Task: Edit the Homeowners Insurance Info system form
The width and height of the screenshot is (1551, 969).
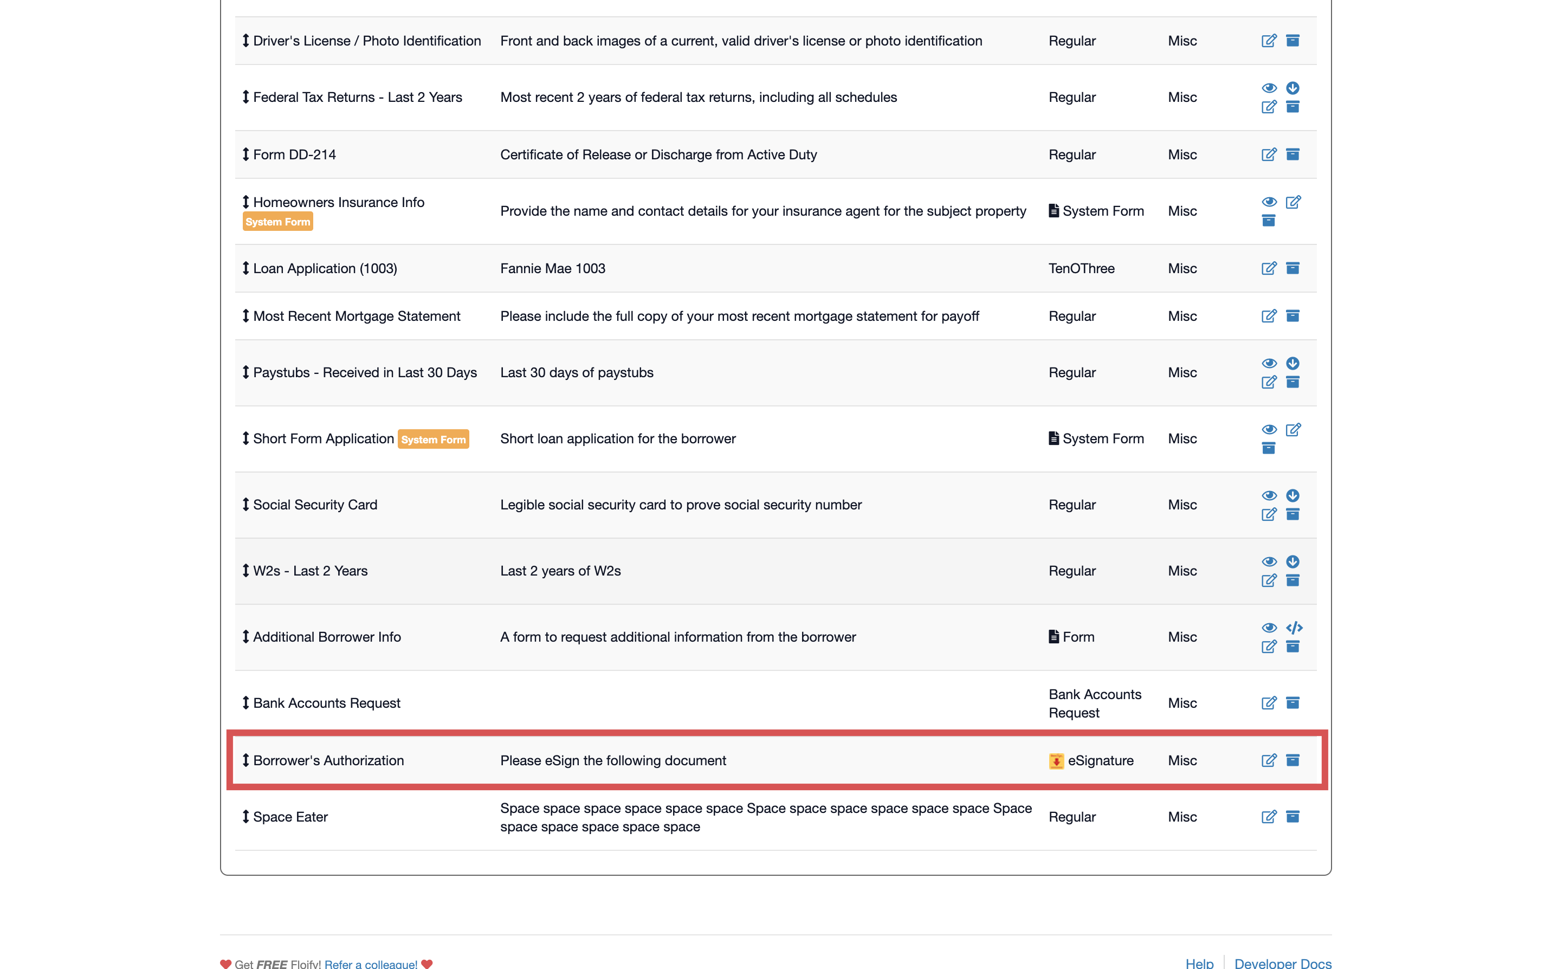Action: 1294,202
